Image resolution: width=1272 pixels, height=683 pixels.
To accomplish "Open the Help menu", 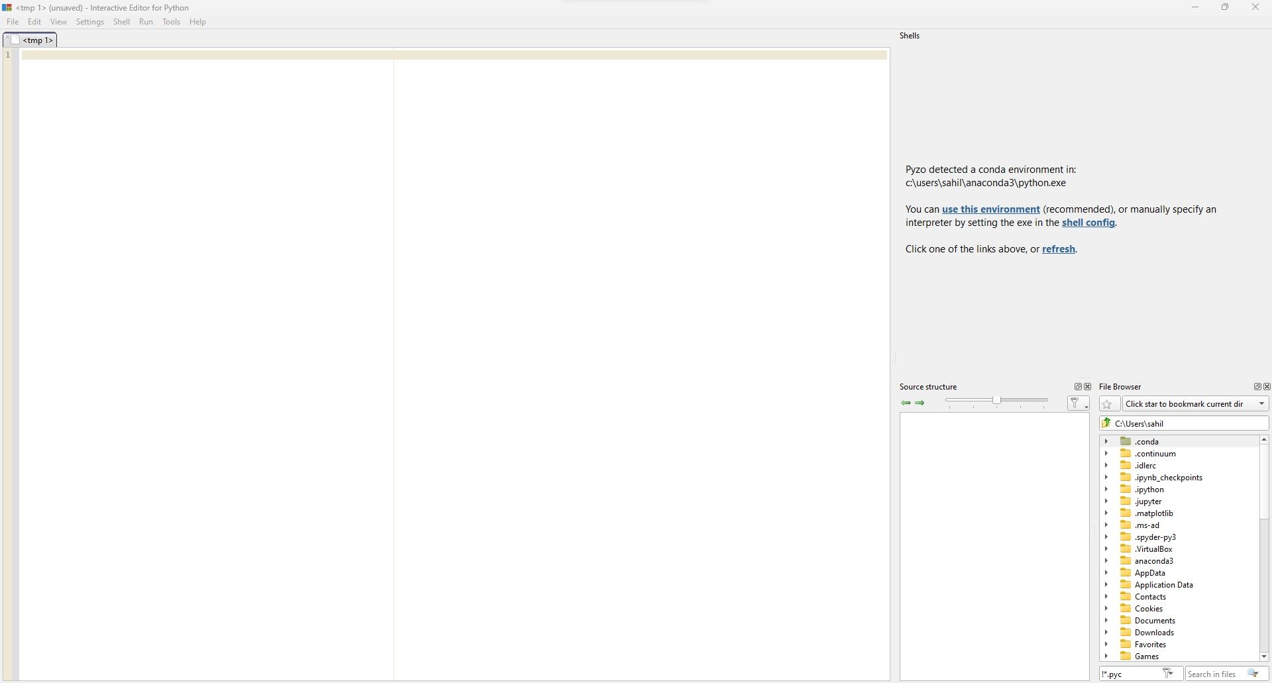I will [x=197, y=22].
